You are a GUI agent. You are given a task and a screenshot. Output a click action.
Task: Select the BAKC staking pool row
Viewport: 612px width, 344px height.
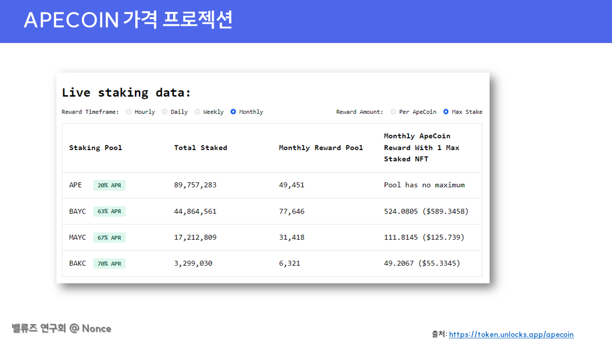pos(77,263)
